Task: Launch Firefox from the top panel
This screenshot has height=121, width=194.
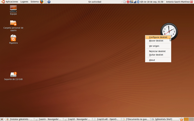Action: click(42, 2)
